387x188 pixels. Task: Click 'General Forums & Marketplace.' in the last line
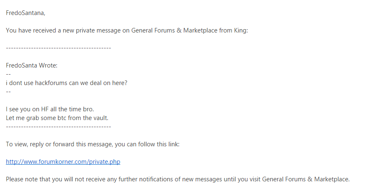click(x=303, y=179)
